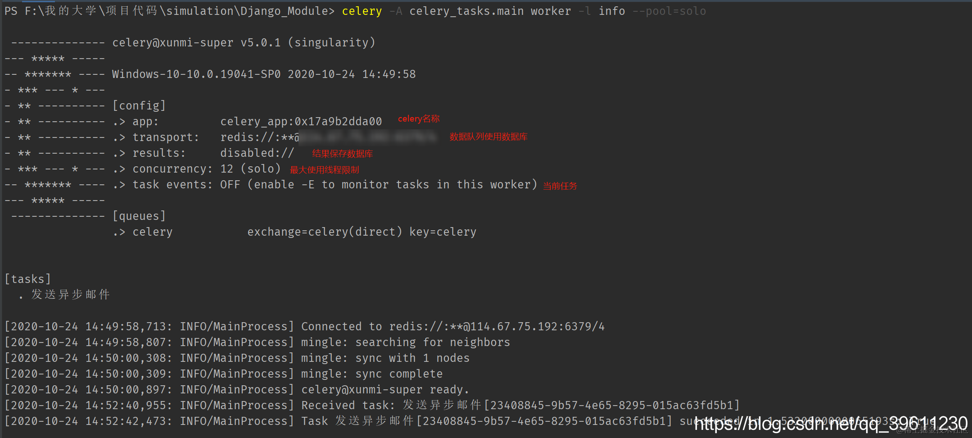Click 'key=celery' in the queue row
This screenshot has height=438, width=972.
pos(443,232)
